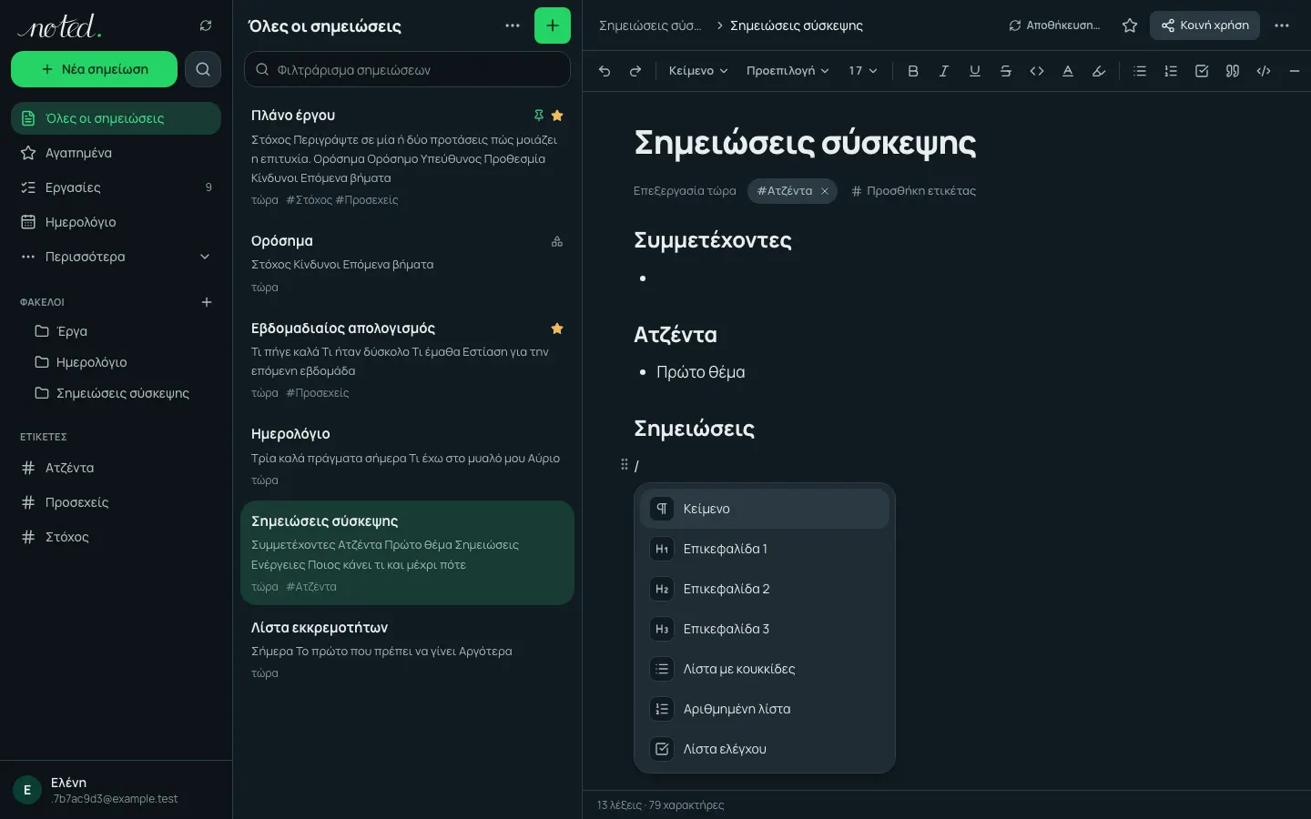This screenshot has height=819, width=1311.
Task: Open search with the magnifier button
Action: (x=203, y=69)
